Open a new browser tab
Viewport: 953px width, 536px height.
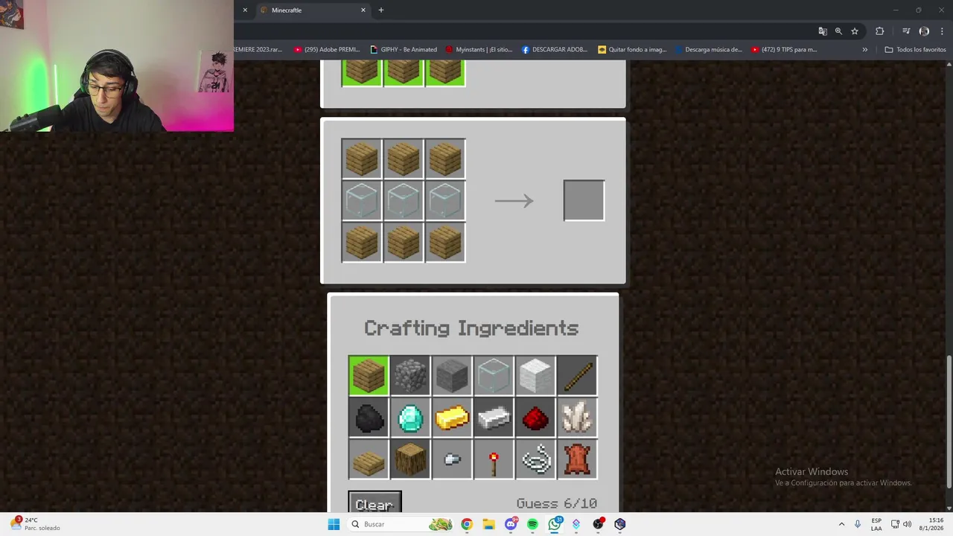click(381, 10)
